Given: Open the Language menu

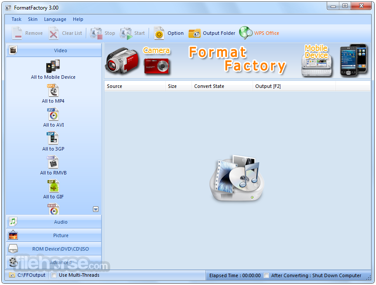Looking at the screenshot, I should click(55, 19).
